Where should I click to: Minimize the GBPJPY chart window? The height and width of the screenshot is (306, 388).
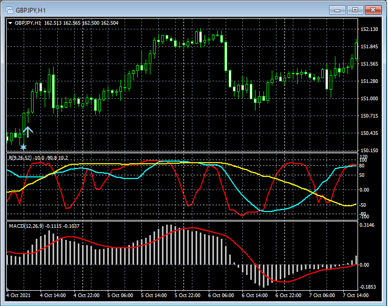(336, 9)
